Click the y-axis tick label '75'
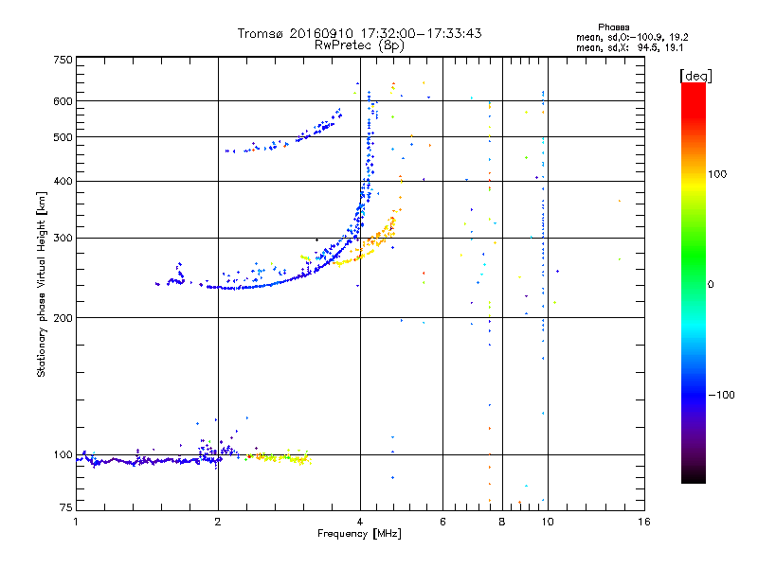 66,507
